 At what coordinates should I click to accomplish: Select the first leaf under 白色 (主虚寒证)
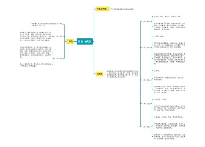161,100
